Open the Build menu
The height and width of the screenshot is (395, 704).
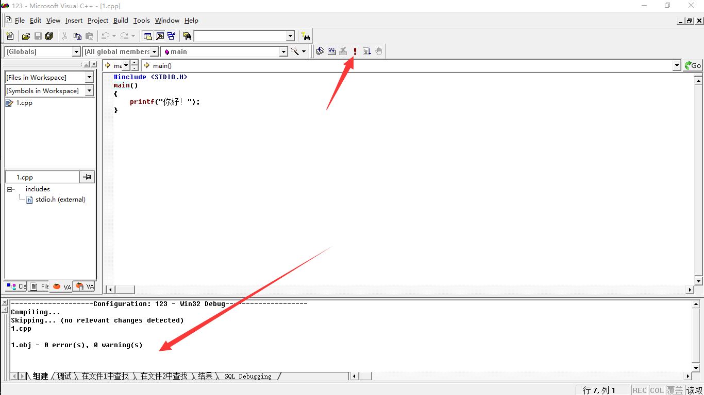(121, 21)
